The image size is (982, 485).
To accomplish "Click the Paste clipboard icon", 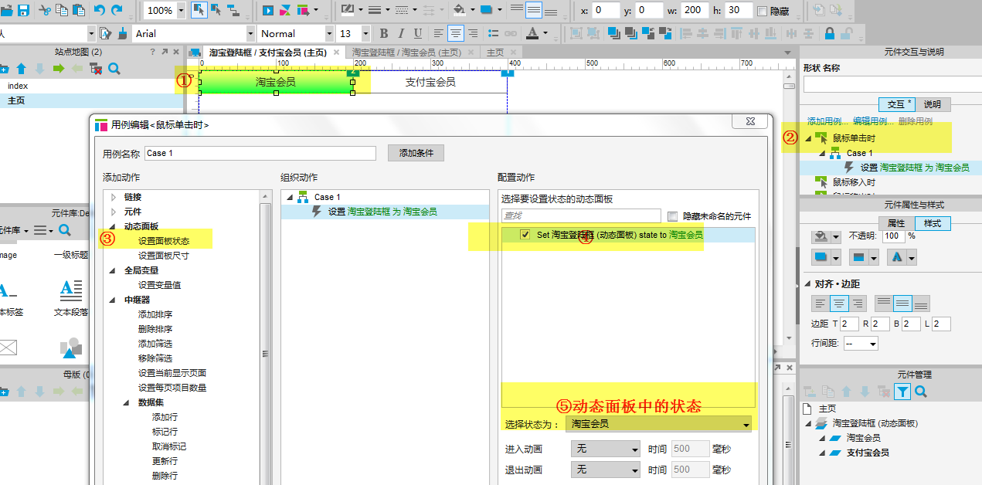I will pyautogui.click(x=80, y=10).
